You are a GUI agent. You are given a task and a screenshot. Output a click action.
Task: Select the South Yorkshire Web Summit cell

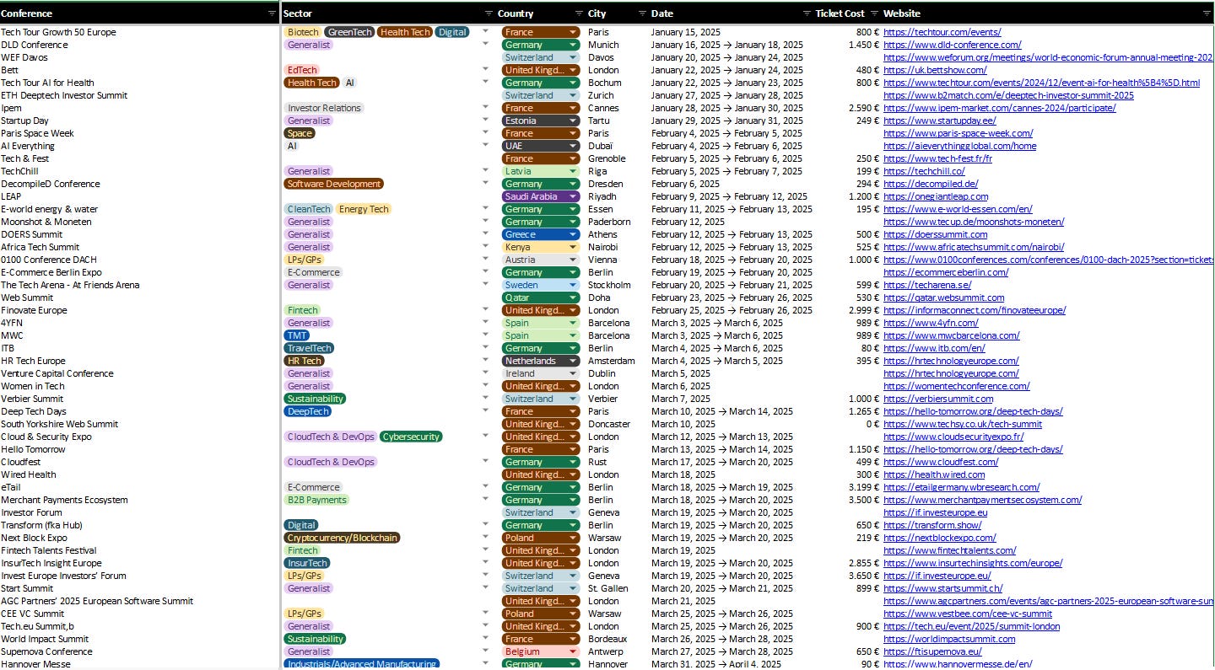pos(139,424)
